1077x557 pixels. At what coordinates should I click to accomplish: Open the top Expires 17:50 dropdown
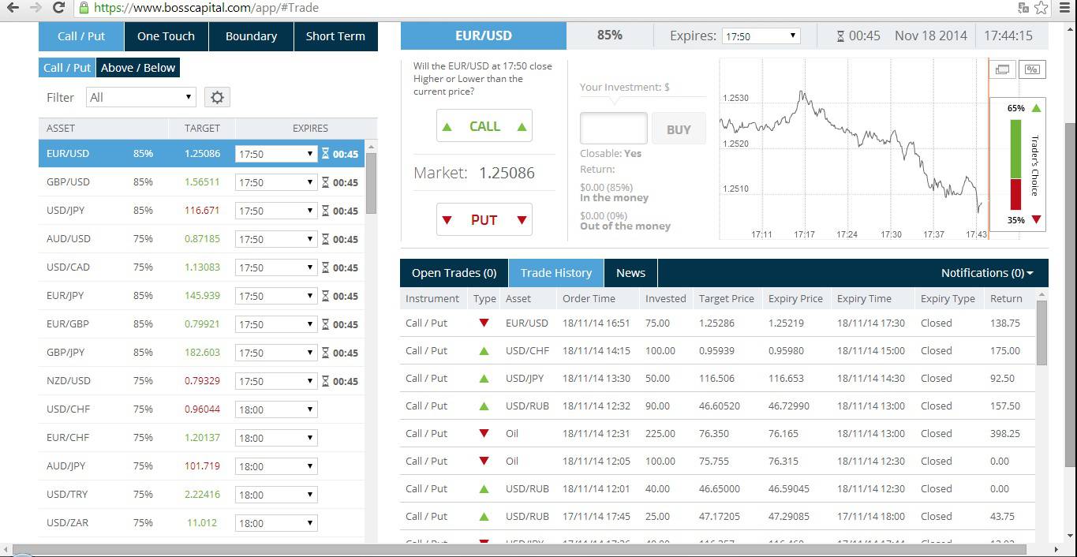[761, 36]
